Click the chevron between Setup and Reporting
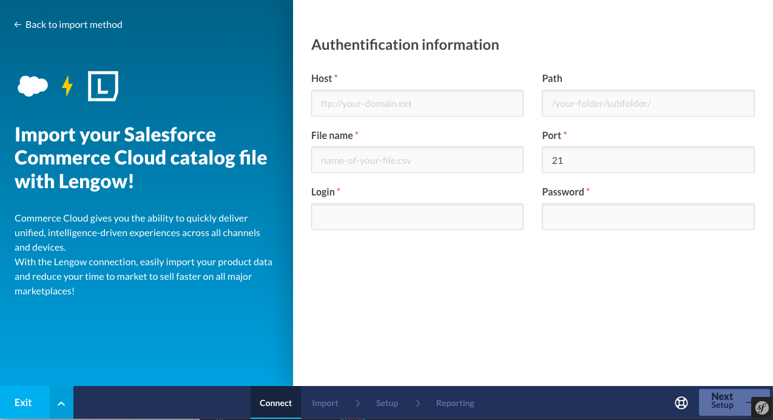773x420 pixels. point(418,403)
